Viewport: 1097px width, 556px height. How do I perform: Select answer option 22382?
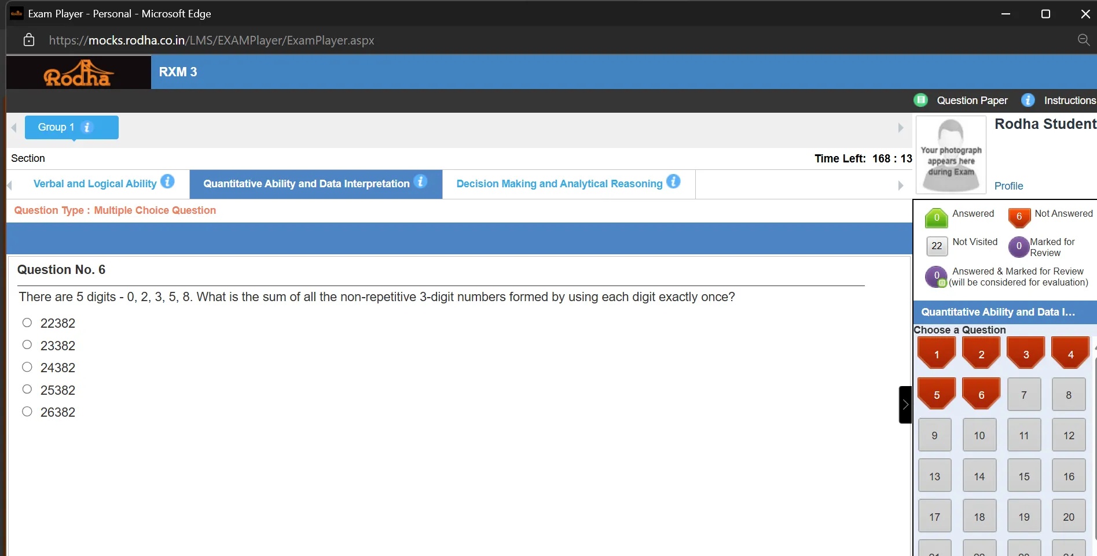coord(27,323)
